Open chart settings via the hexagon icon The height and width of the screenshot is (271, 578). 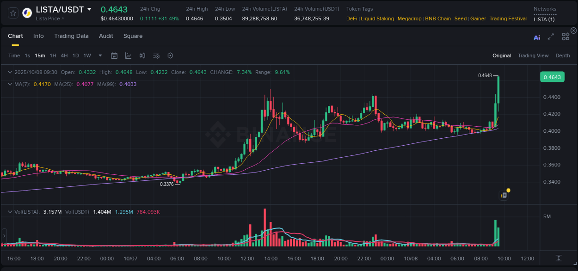pos(171,55)
